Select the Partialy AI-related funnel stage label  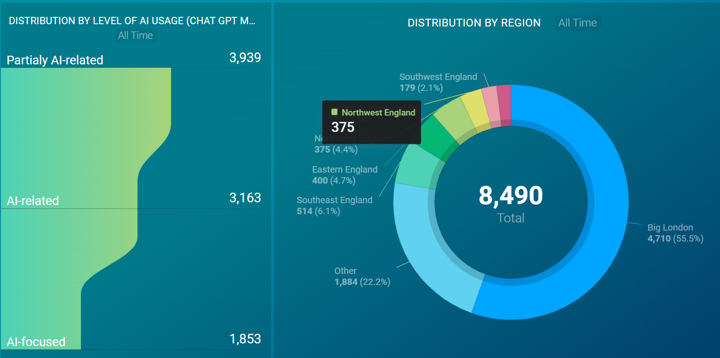click(55, 60)
